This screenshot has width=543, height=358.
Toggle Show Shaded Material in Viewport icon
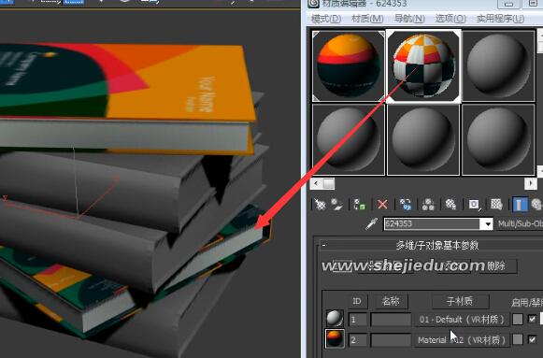click(x=496, y=205)
